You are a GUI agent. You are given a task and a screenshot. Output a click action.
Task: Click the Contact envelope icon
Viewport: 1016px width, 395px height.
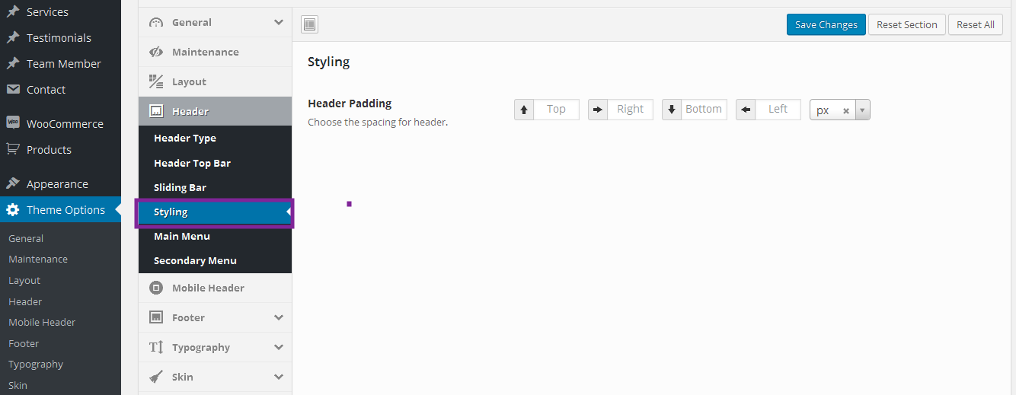13,89
